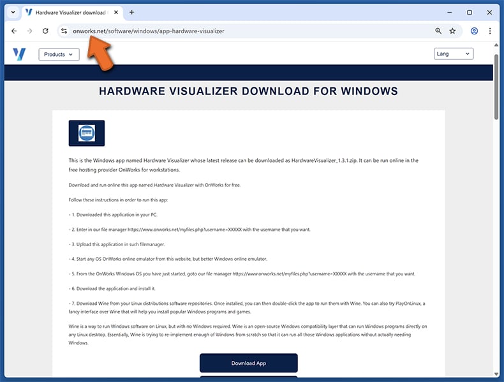Open the Lang language selector
This screenshot has width=504, height=382.
pos(454,54)
